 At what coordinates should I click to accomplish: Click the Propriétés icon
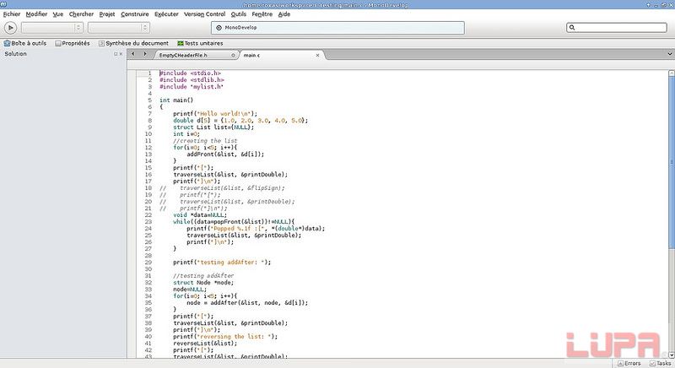[58, 44]
